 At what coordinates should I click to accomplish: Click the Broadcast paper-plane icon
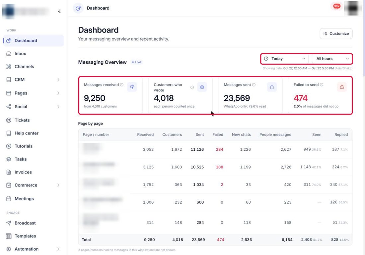(9, 223)
